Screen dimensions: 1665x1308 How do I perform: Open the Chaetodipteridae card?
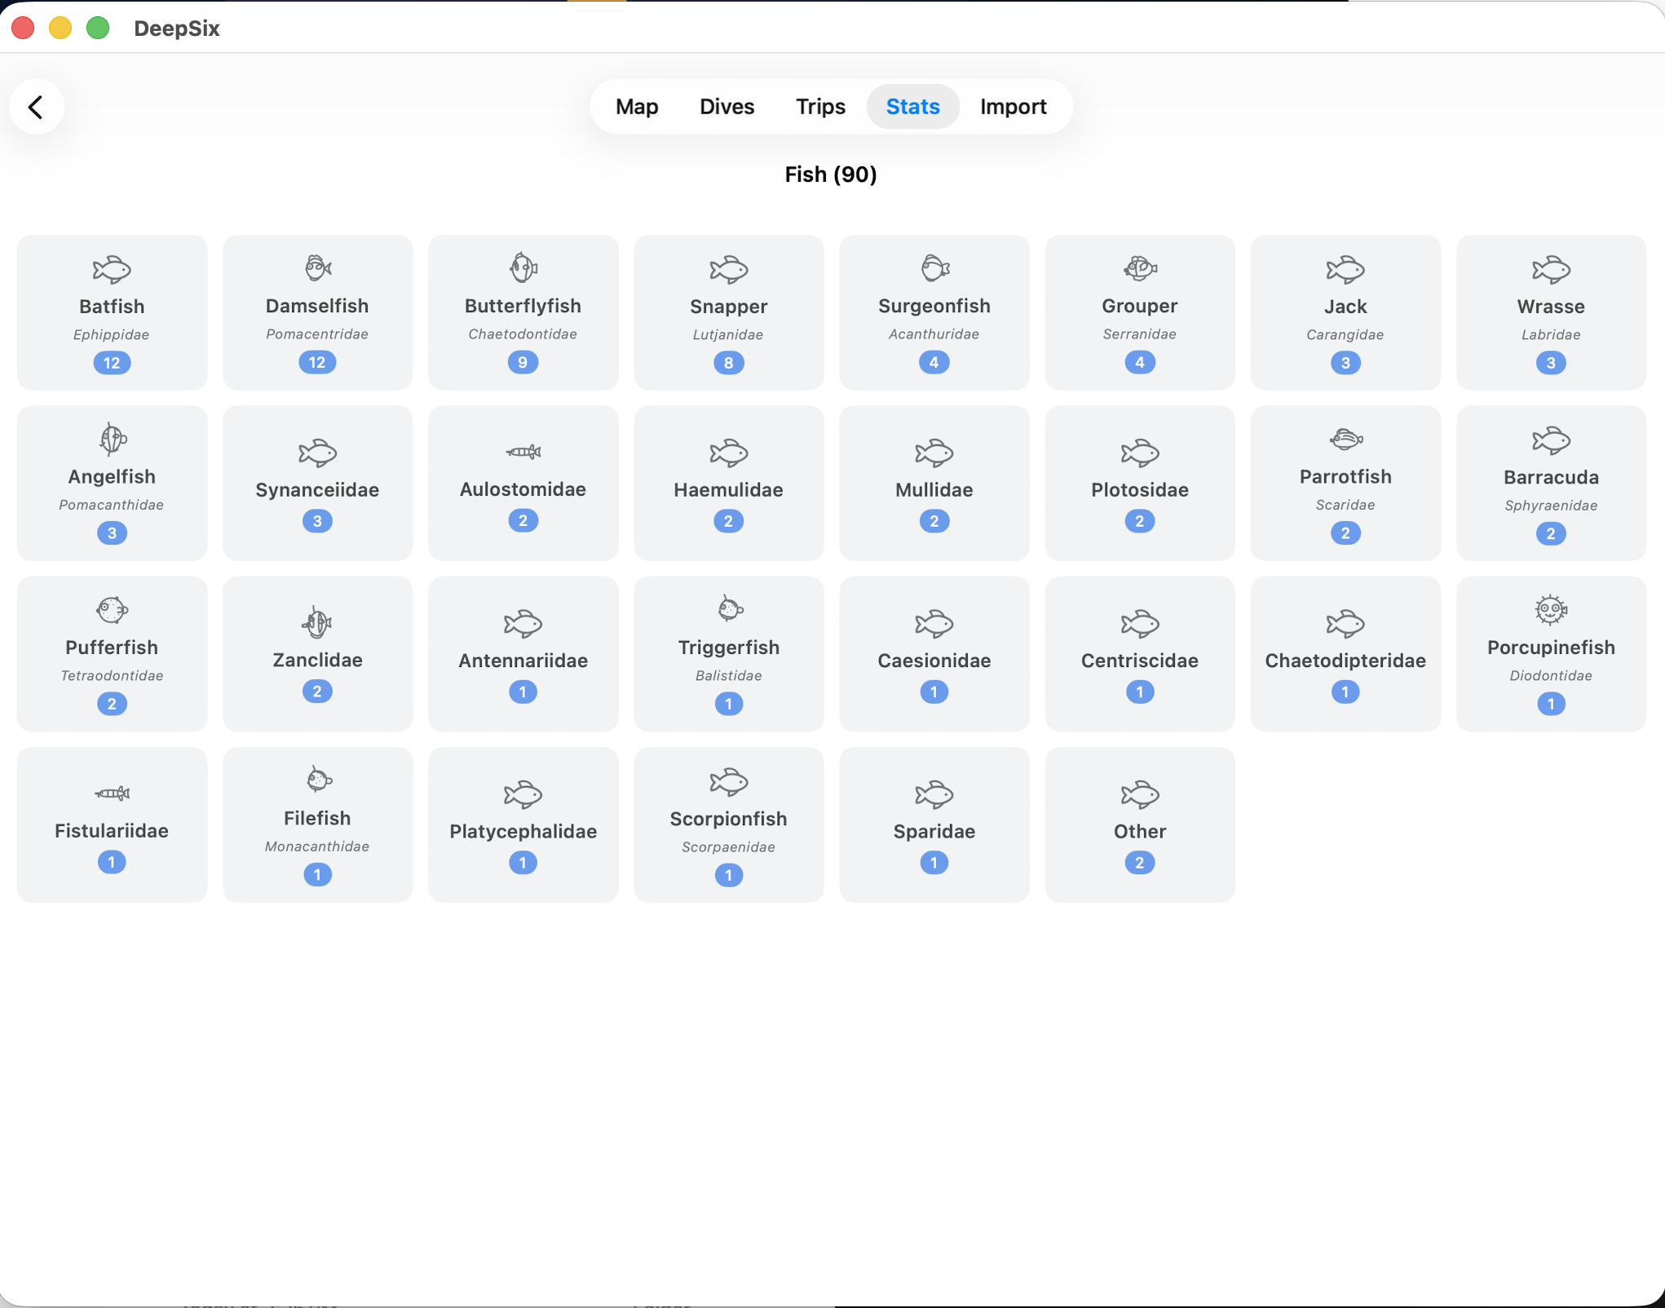[1345, 654]
